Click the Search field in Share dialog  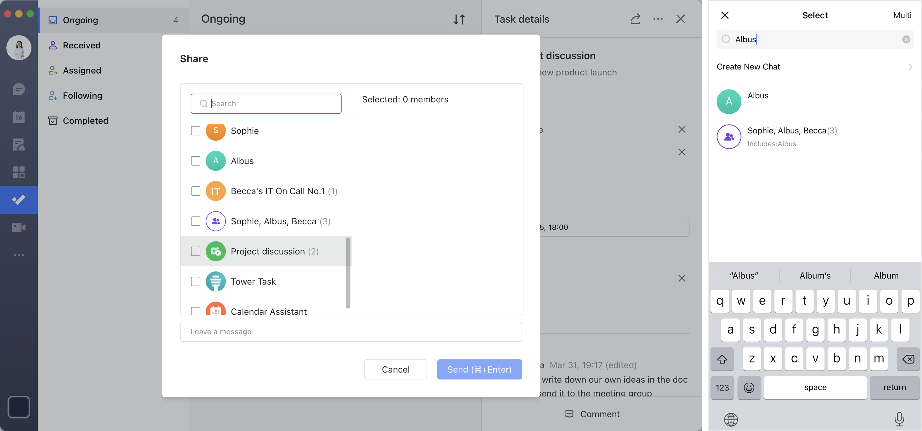point(266,104)
